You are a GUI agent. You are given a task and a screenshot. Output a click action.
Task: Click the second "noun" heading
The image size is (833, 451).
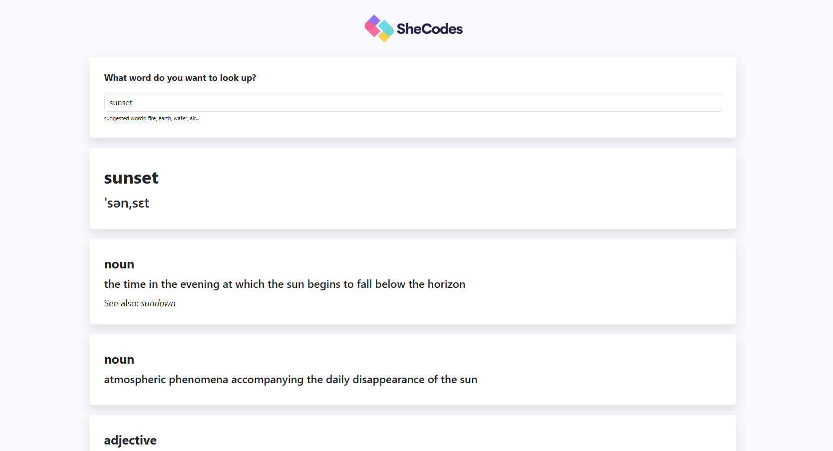tap(119, 360)
